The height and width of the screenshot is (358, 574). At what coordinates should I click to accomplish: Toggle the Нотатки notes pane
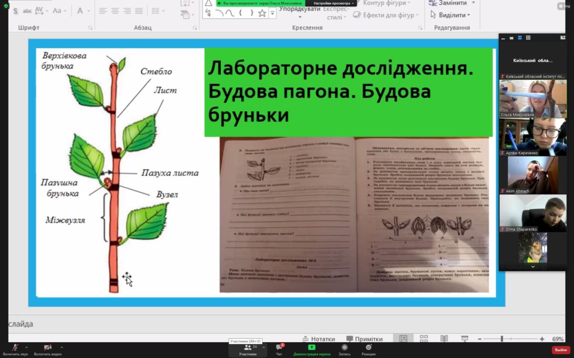[318, 339]
